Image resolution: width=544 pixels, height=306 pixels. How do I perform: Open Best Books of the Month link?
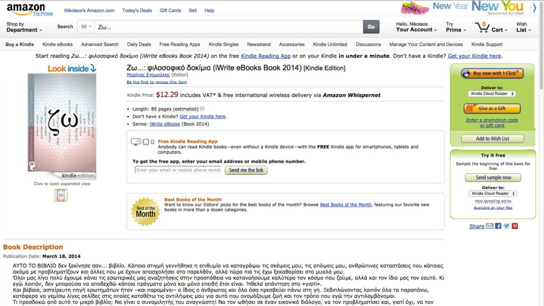[345, 205]
